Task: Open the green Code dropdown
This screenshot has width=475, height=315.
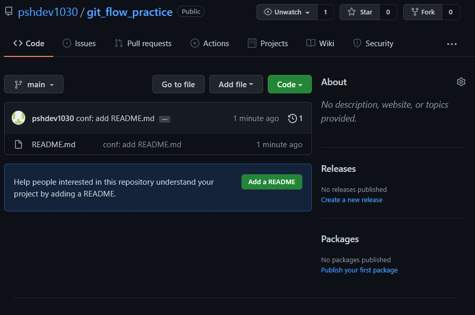Action: coord(290,84)
